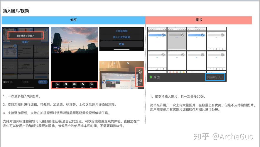Viewport: 260px width, 147px height.
Task: Tap the adjust sliders tool icon
Action: pyautogui.click(x=74, y=84)
